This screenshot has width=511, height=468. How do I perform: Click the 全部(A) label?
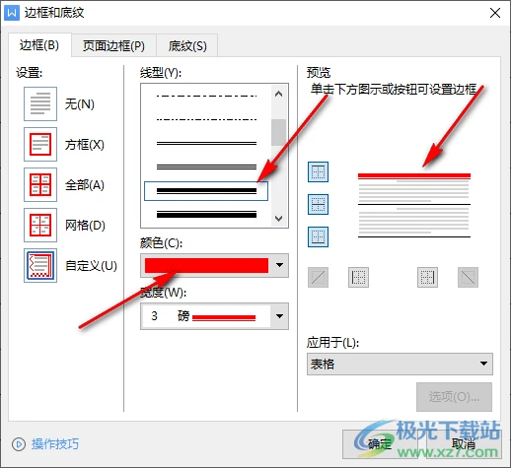(85, 185)
